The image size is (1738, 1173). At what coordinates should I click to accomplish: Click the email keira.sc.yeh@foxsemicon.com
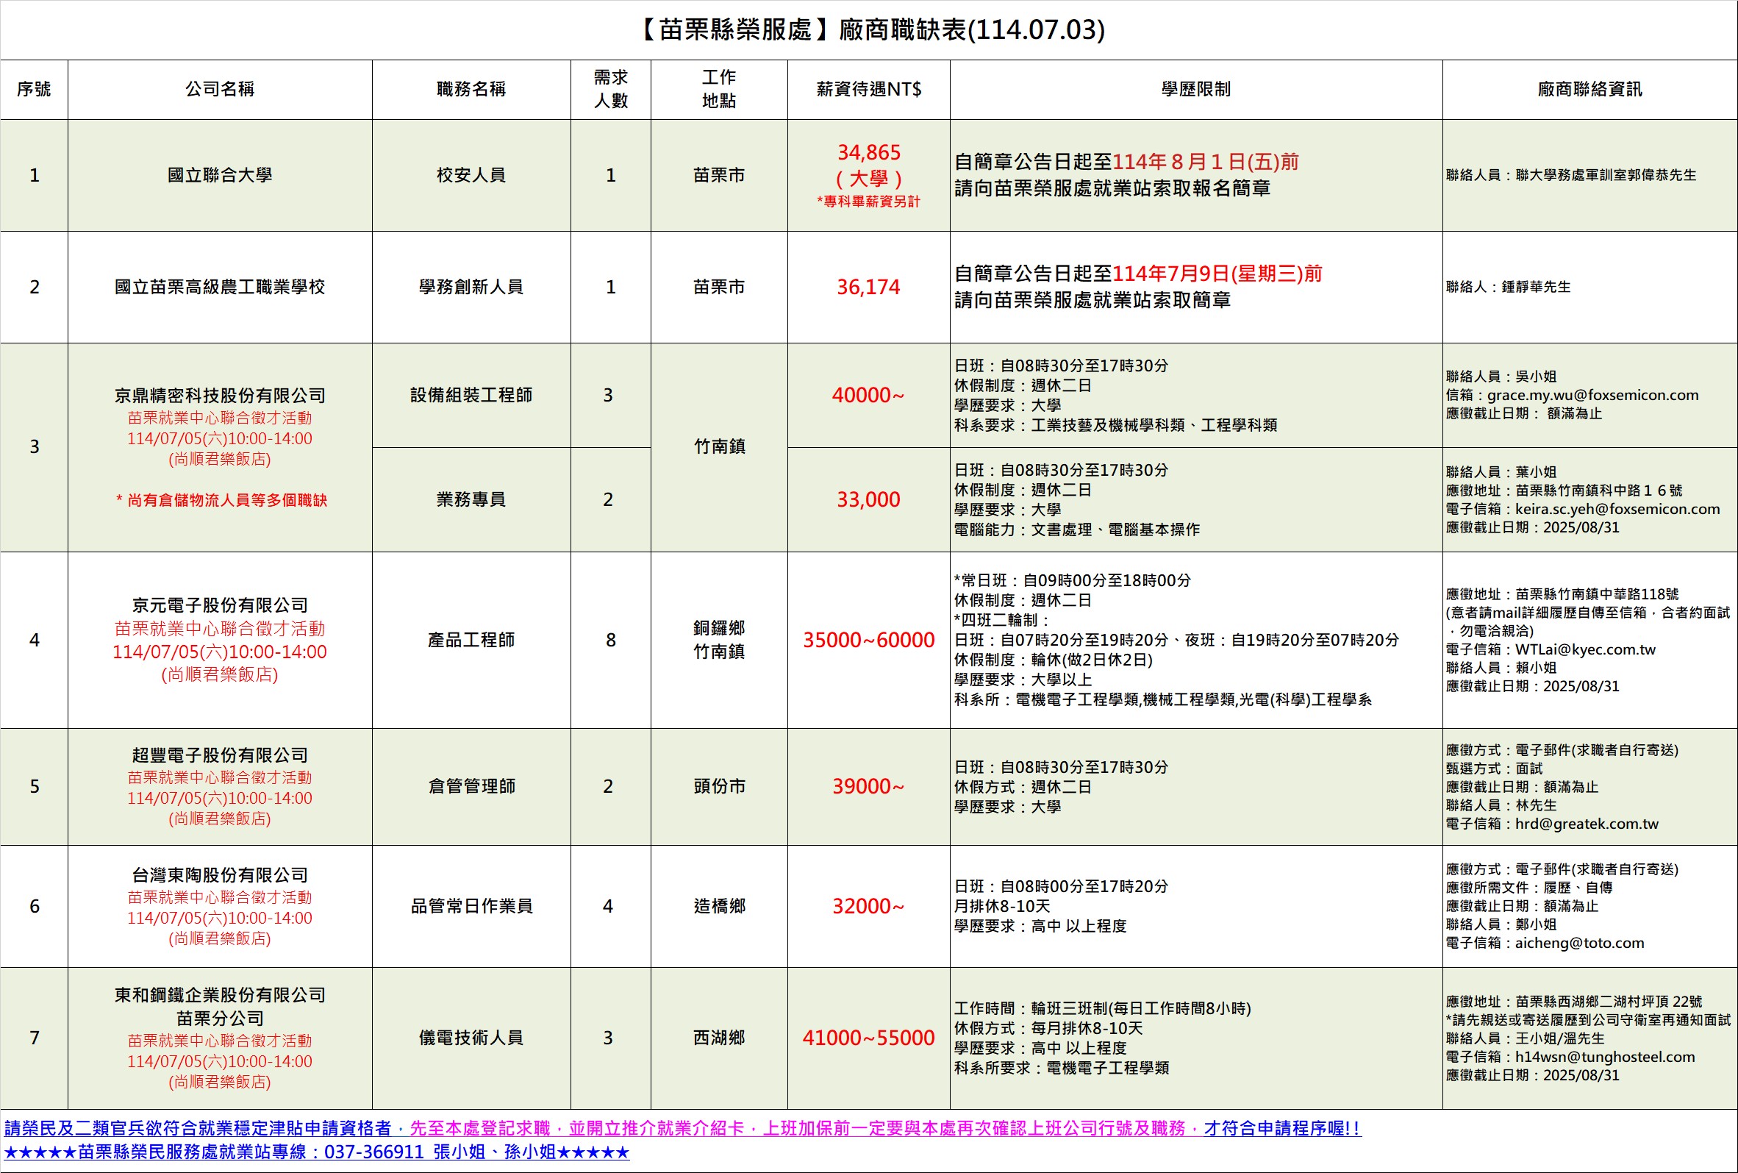click(1617, 509)
